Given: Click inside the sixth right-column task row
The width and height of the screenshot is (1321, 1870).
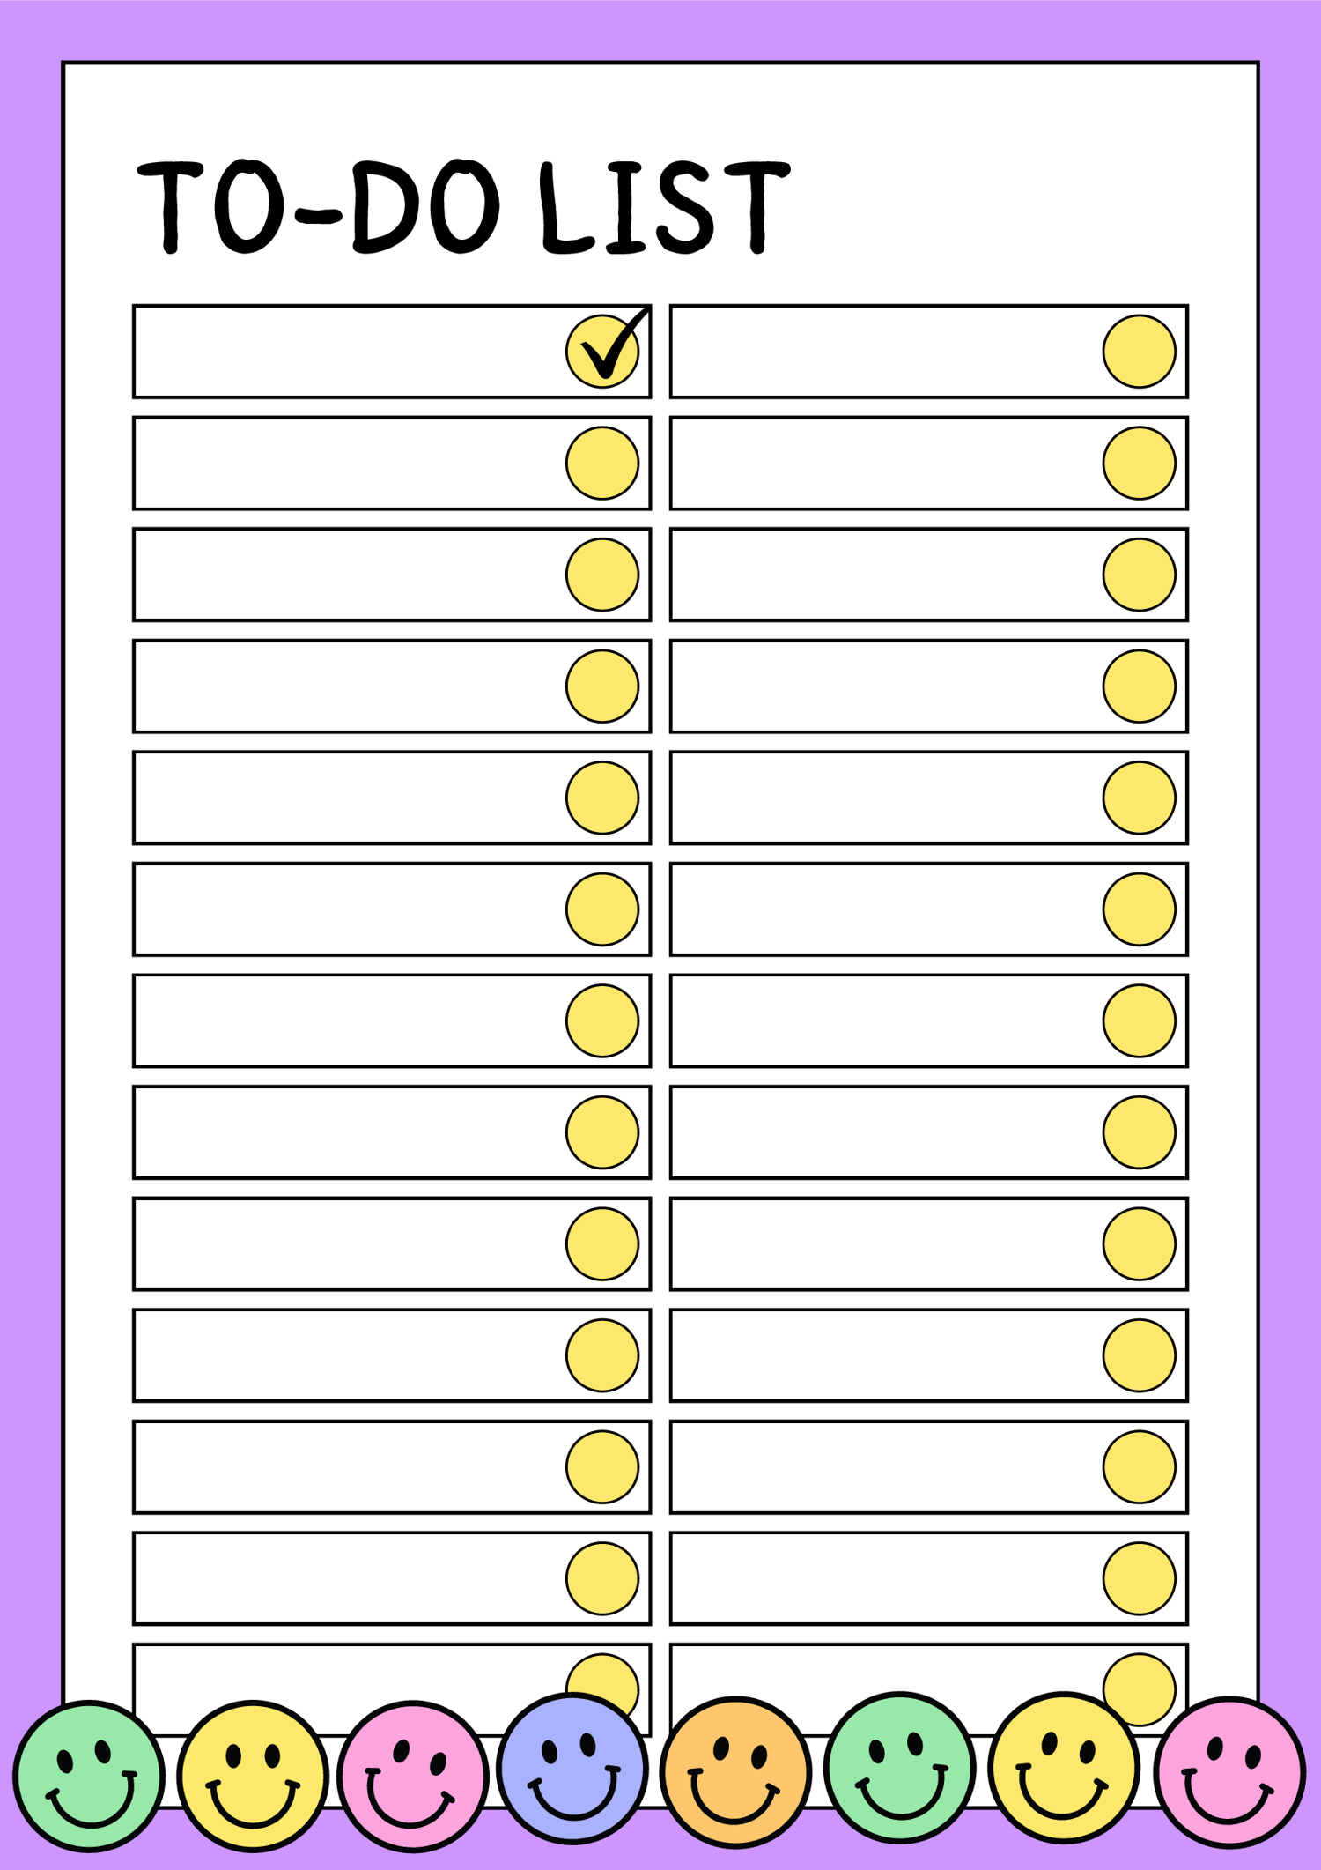Looking at the screenshot, I should pyautogui.click(x=929, y=909).
